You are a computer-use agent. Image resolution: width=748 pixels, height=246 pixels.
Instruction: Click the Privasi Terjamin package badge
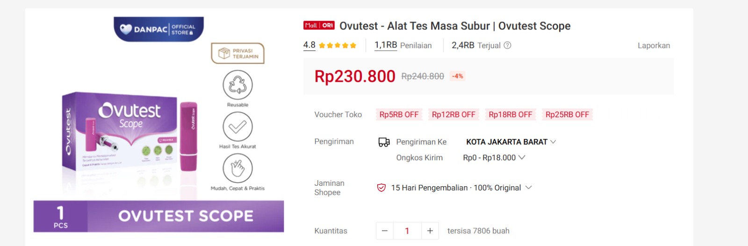[x=238, y=53]
